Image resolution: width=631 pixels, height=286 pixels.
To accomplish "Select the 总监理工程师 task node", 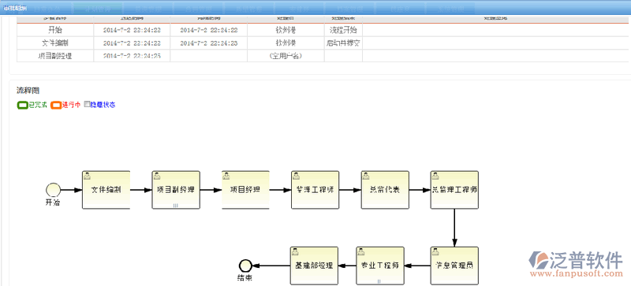I will click(454, 190).
